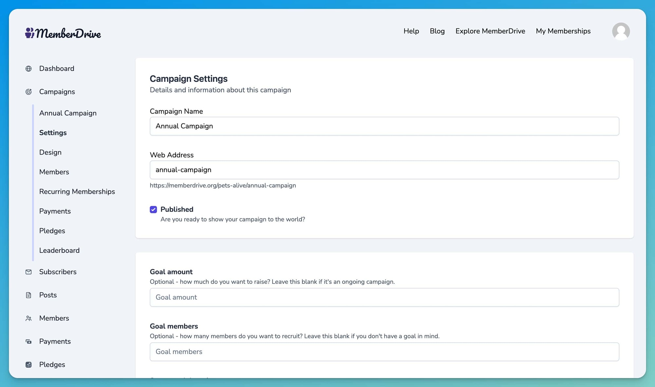This screenshot has width=655, height=387.
Task: Click the Campaign Settings heading
Action: point(188,79)
